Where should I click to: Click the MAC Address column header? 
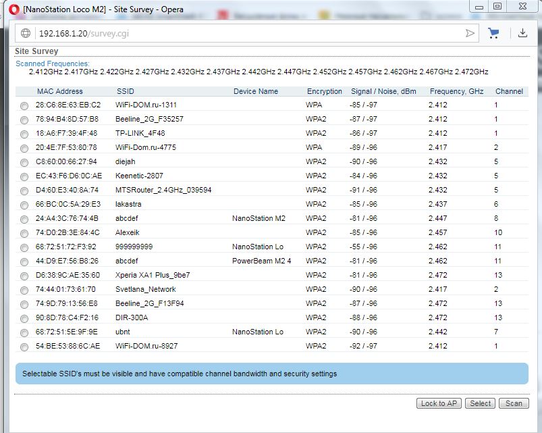(60, 91)
